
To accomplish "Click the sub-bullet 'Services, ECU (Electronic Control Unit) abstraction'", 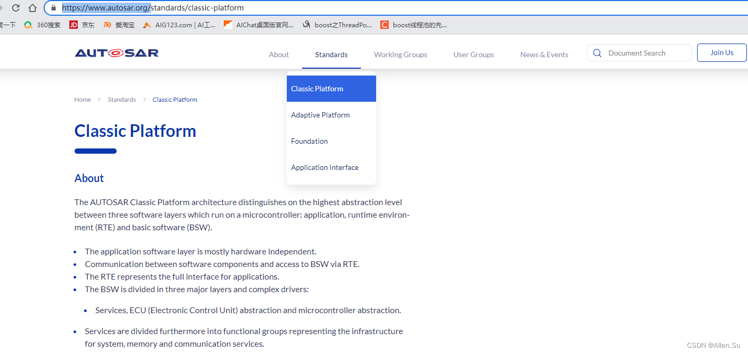I will (x=248, y=310).
